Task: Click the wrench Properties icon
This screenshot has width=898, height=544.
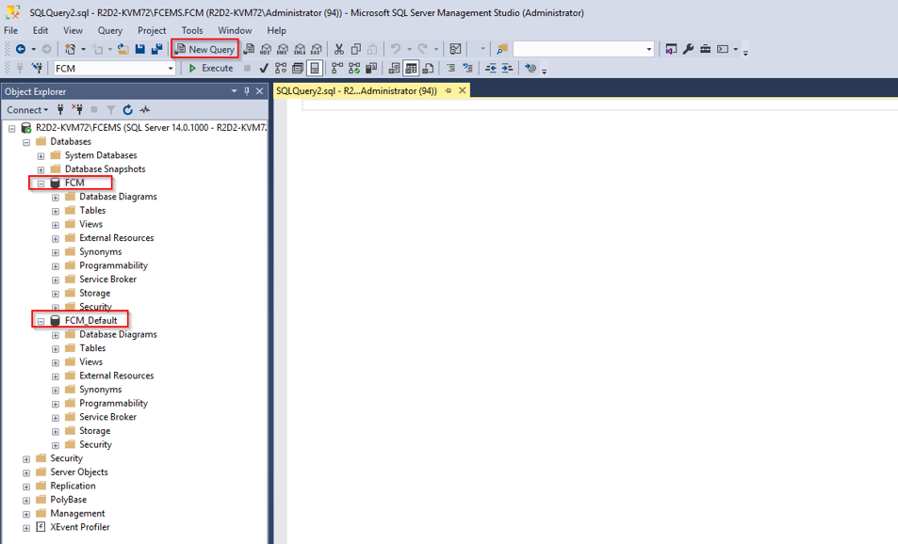Action: point(689,49)
